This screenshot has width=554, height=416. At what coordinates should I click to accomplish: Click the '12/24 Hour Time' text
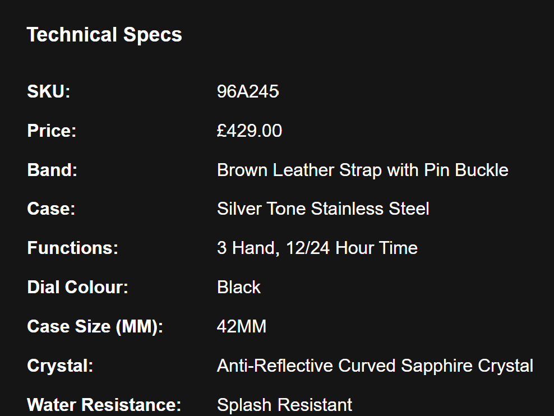coord(352,248)
